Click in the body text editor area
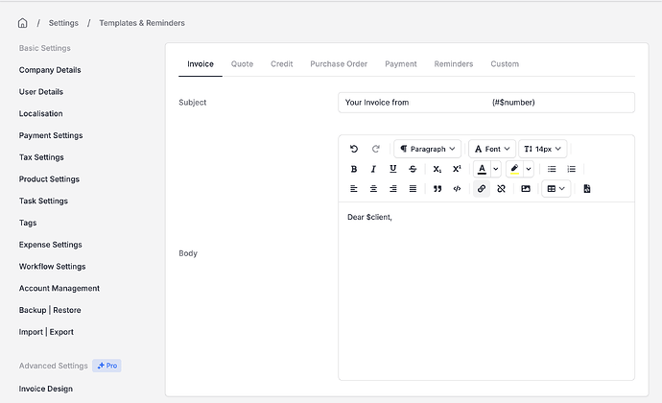Image resolution: width=662 pixels, height=403 pixels. pyautogui.click(x=485, y=291)
